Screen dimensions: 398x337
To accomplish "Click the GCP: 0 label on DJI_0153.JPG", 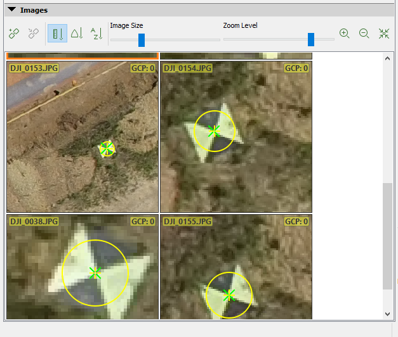I will 143,68.
